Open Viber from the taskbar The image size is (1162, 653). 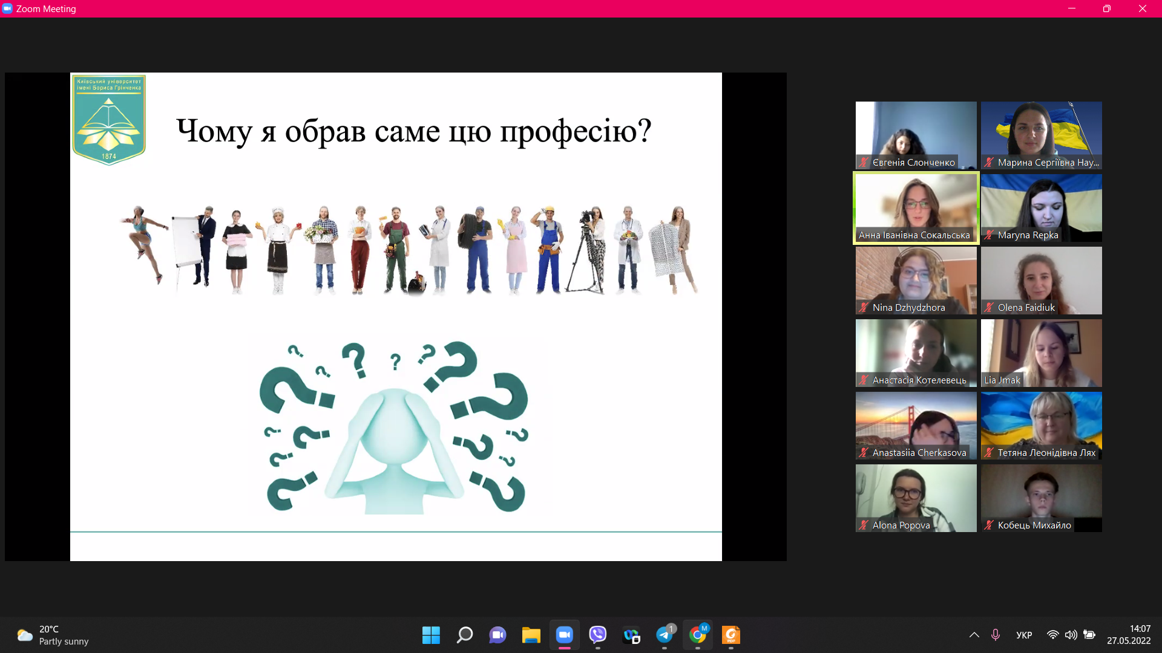click(x=597, y=635)
